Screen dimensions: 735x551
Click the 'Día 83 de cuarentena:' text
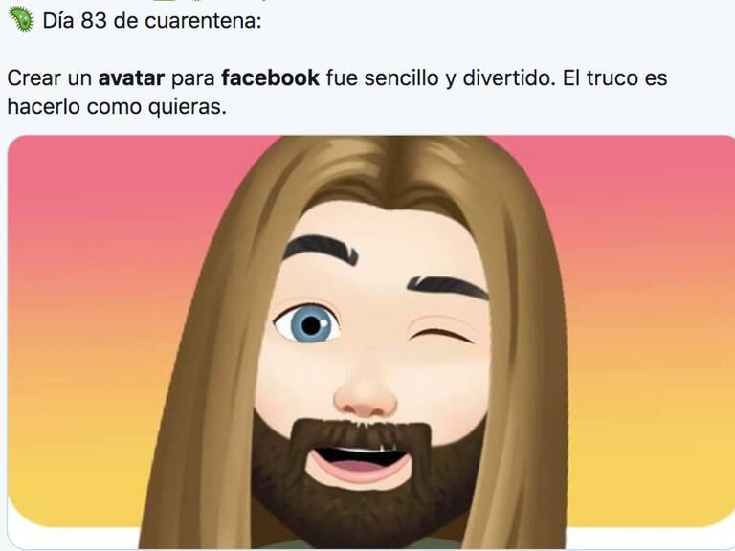152,21
